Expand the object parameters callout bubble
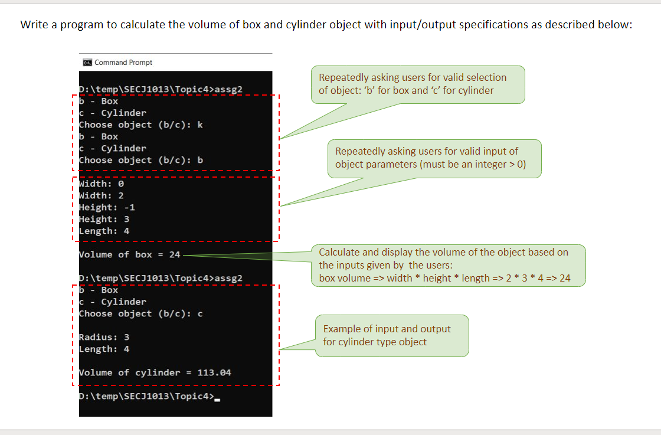Viewport: 661px width, 435px height. point(434,158)
